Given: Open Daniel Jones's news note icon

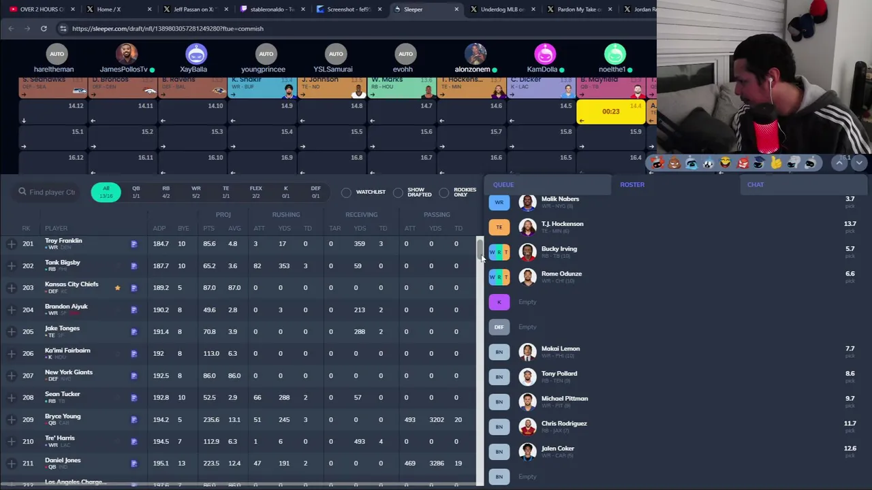Looking at the screenshot, I should click(134, 463).
